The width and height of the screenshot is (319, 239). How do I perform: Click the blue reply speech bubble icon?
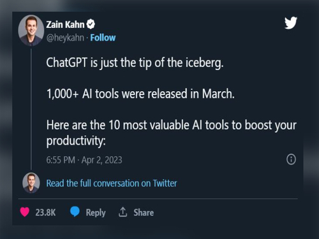[75, 212]
